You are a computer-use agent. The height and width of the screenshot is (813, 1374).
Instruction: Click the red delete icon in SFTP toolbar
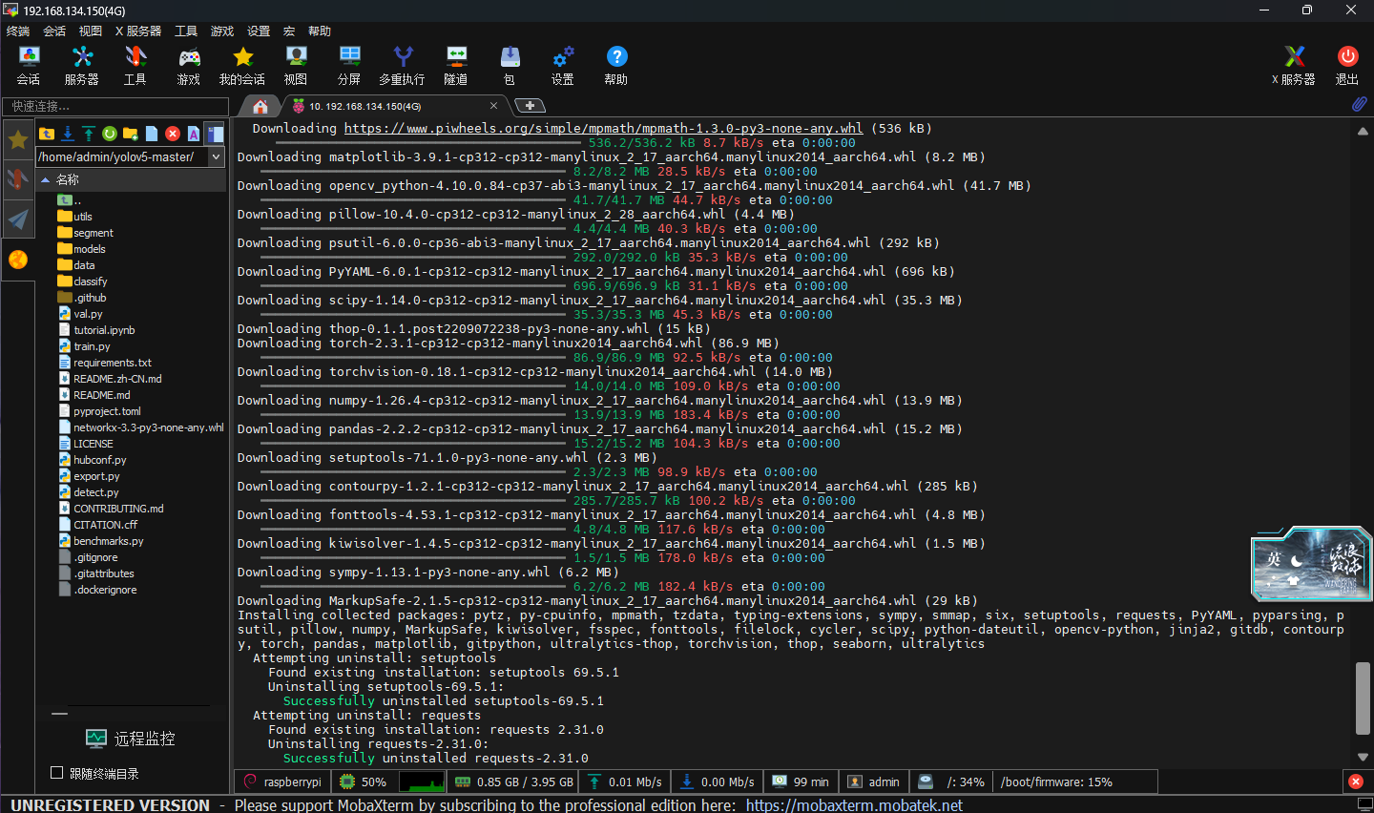click(x=173, y=134)
